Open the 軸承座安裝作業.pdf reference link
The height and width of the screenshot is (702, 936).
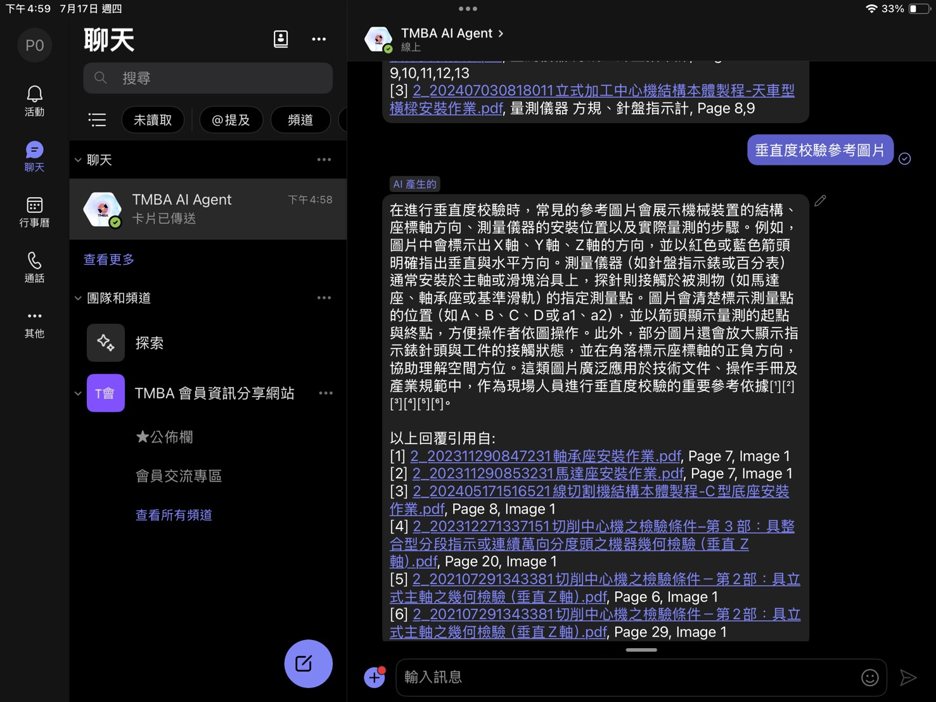(545, 456)
